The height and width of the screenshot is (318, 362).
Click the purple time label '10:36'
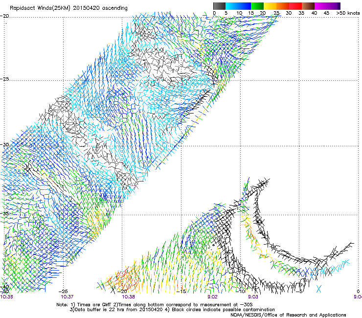tap(6, 297)
